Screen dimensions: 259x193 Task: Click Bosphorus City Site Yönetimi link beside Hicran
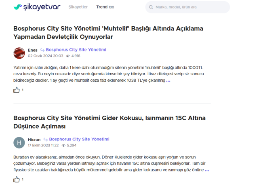(x=79, y=140)
